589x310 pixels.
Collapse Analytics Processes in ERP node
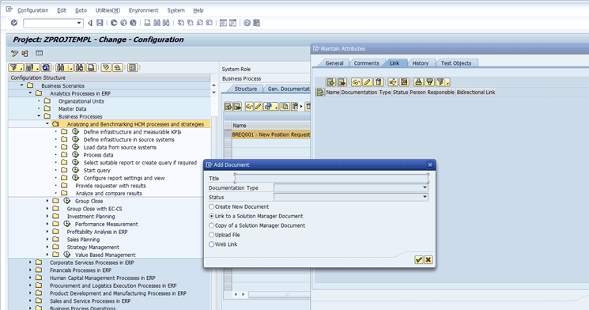pos(30,93)
